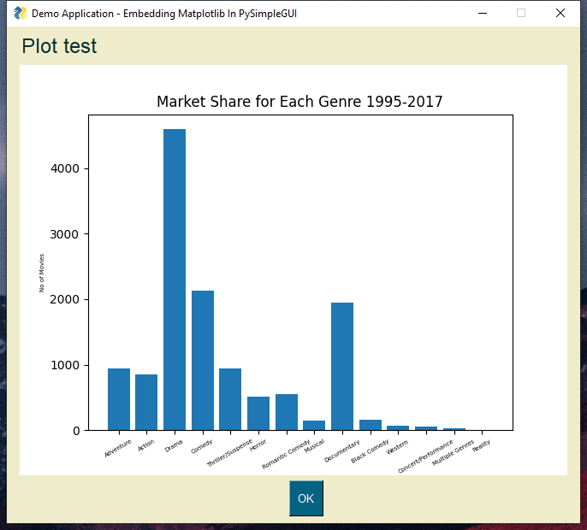Viewport: 587px width, 530px height.
Task: Click the 4000 y-axis tick label
Action: [x=65, y=168]
